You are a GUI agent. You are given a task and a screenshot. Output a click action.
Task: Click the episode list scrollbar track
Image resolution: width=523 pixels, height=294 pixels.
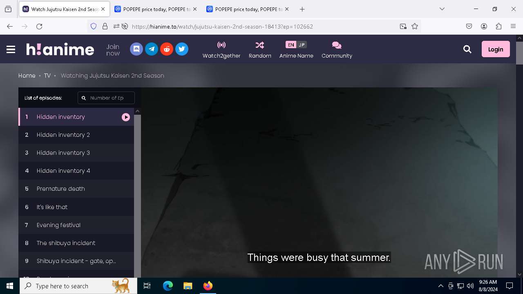tap(138, 196)
